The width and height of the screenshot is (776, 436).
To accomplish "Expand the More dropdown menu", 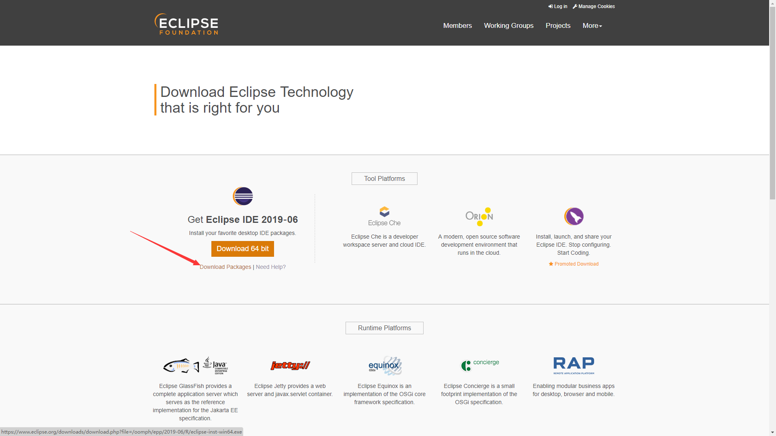I will coord(592,25).
